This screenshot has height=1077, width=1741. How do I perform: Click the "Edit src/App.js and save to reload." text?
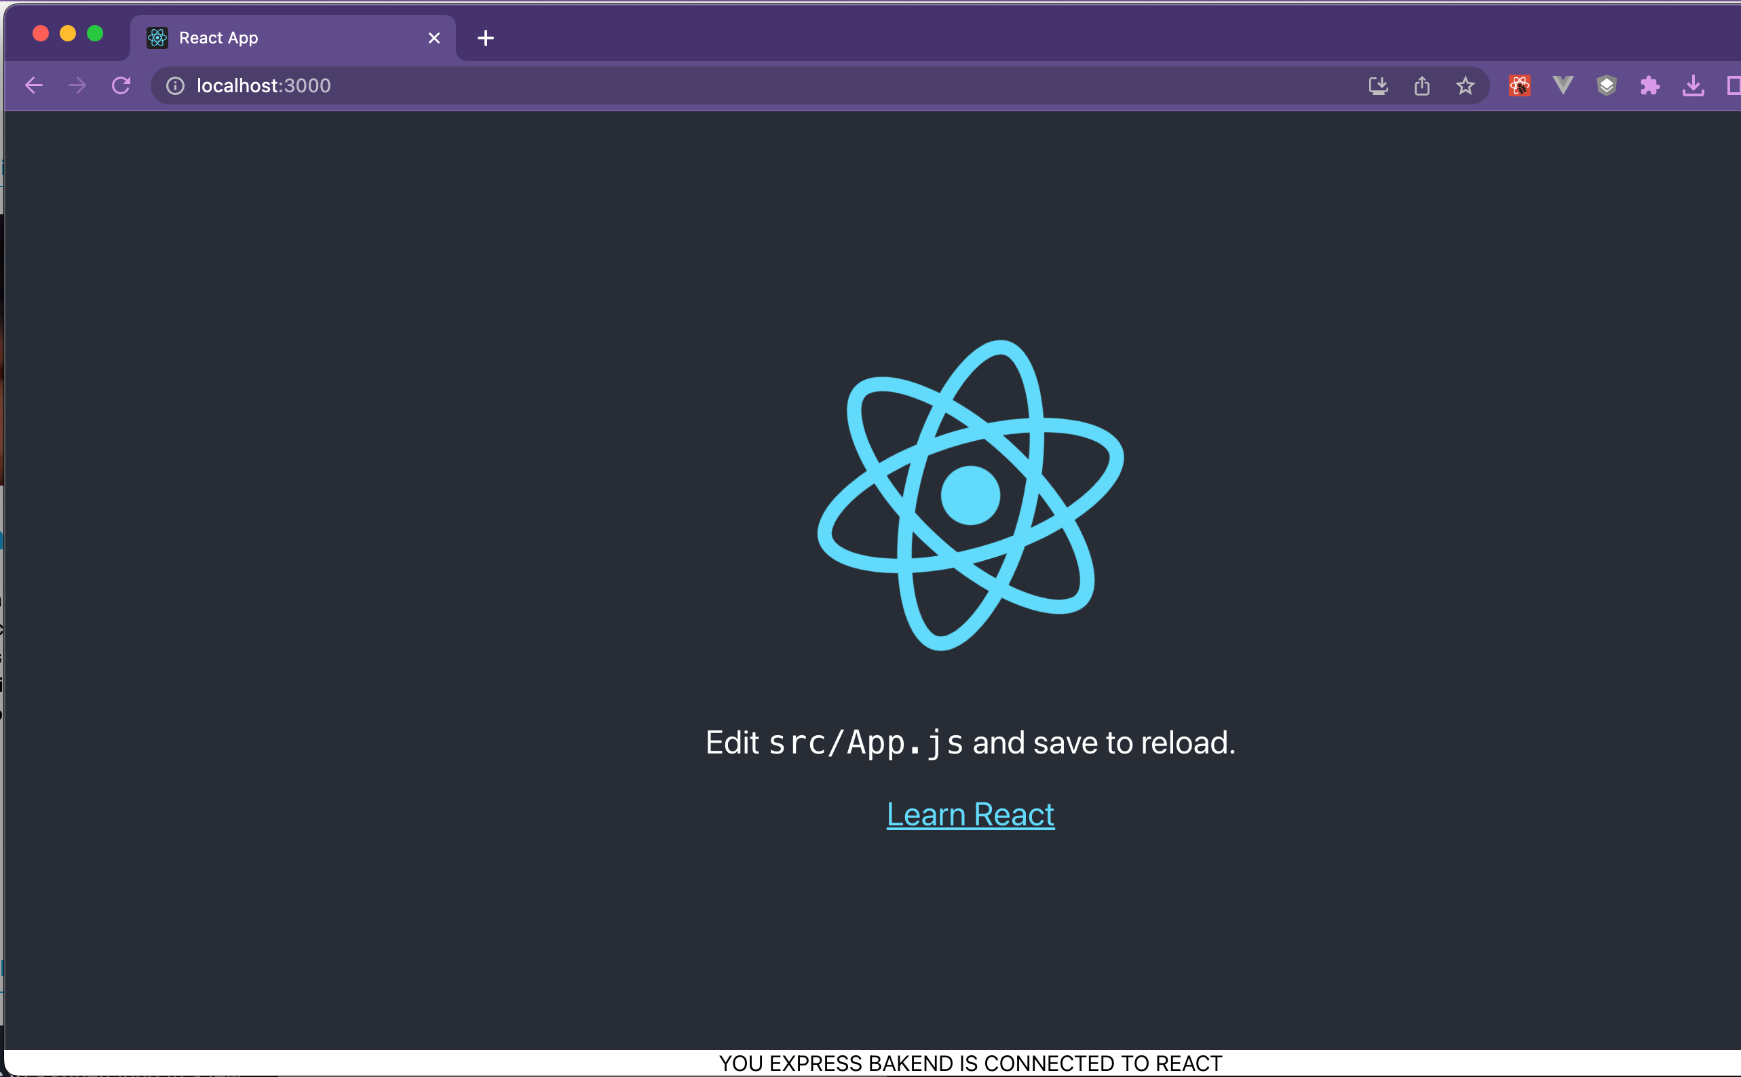tap(970, 743)
